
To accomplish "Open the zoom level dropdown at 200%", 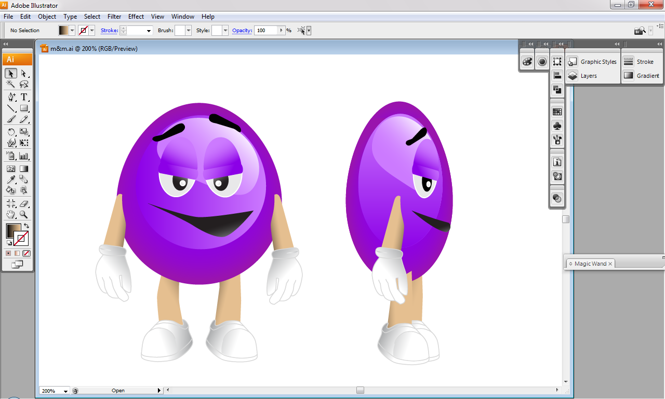I will (65, 391).
